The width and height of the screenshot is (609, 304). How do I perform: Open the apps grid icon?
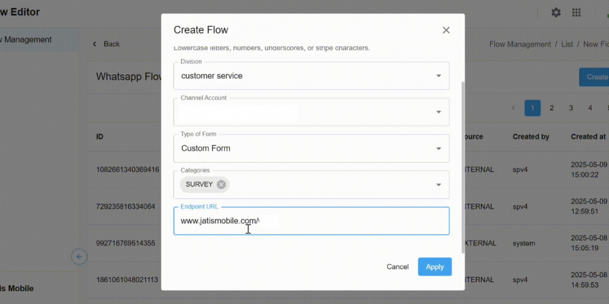tap(576, 13)
